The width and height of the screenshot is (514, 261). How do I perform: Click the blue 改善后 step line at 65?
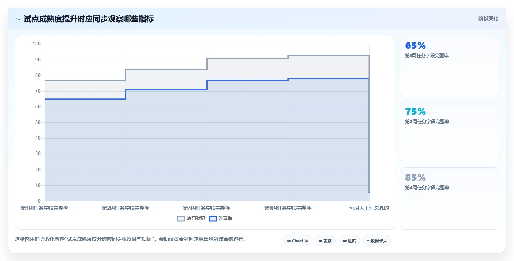(85, 99)
